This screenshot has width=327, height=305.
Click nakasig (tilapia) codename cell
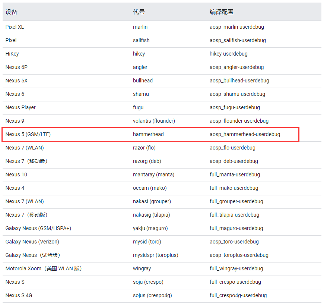pyautogui.click(x=152, y=215)
